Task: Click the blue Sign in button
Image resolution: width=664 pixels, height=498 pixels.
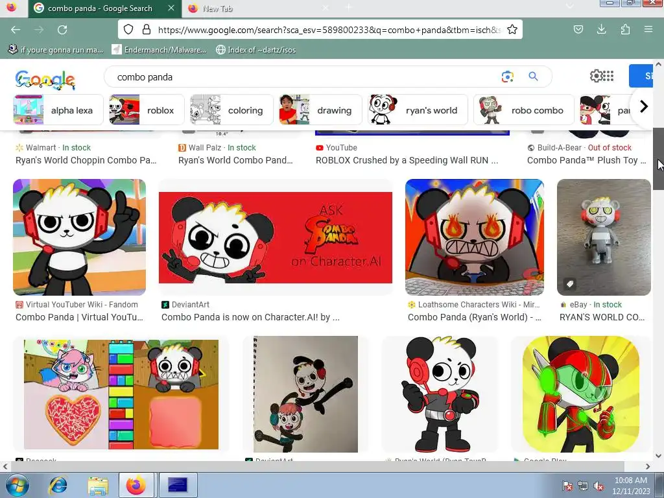Action: (x=641, y=76)
